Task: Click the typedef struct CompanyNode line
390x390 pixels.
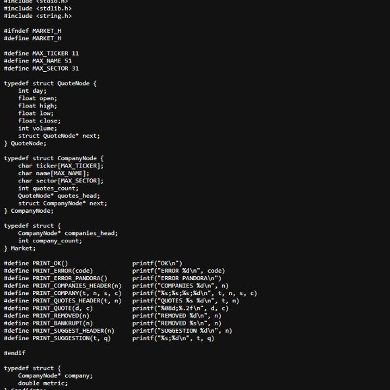Action: [x=54, y=158]
